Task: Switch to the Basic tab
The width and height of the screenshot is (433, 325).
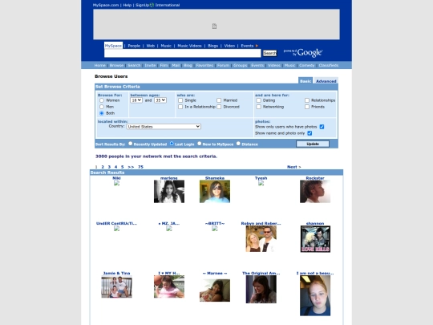Action: point(306,81)
